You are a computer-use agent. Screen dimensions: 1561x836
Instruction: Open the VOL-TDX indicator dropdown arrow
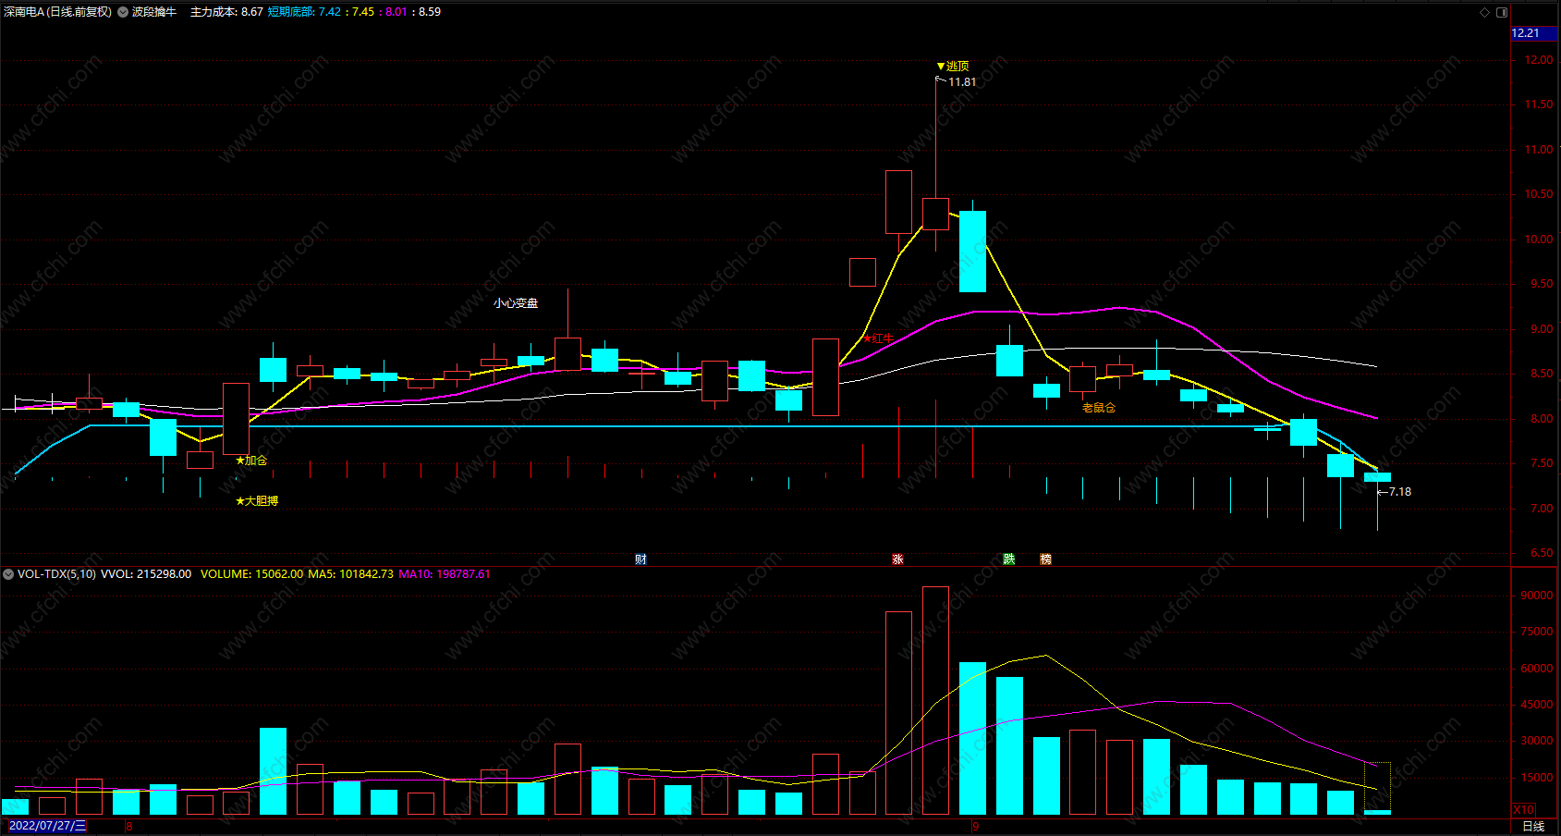pos(8,574)
